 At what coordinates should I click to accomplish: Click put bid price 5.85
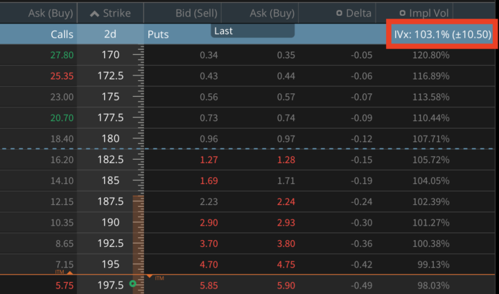(209, 286)
